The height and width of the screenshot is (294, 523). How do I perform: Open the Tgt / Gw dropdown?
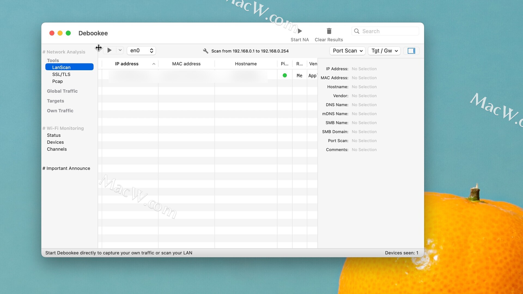(x=384, y=51)
